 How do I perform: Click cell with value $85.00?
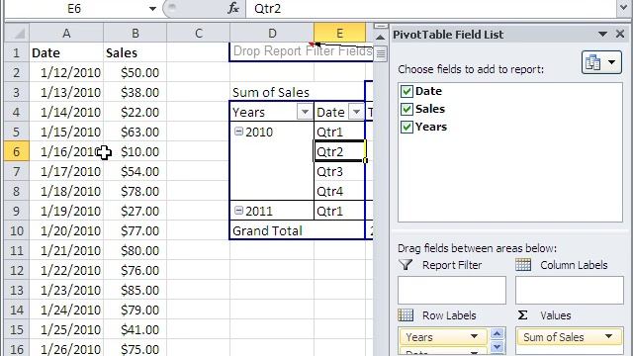(x=136, y=290)
